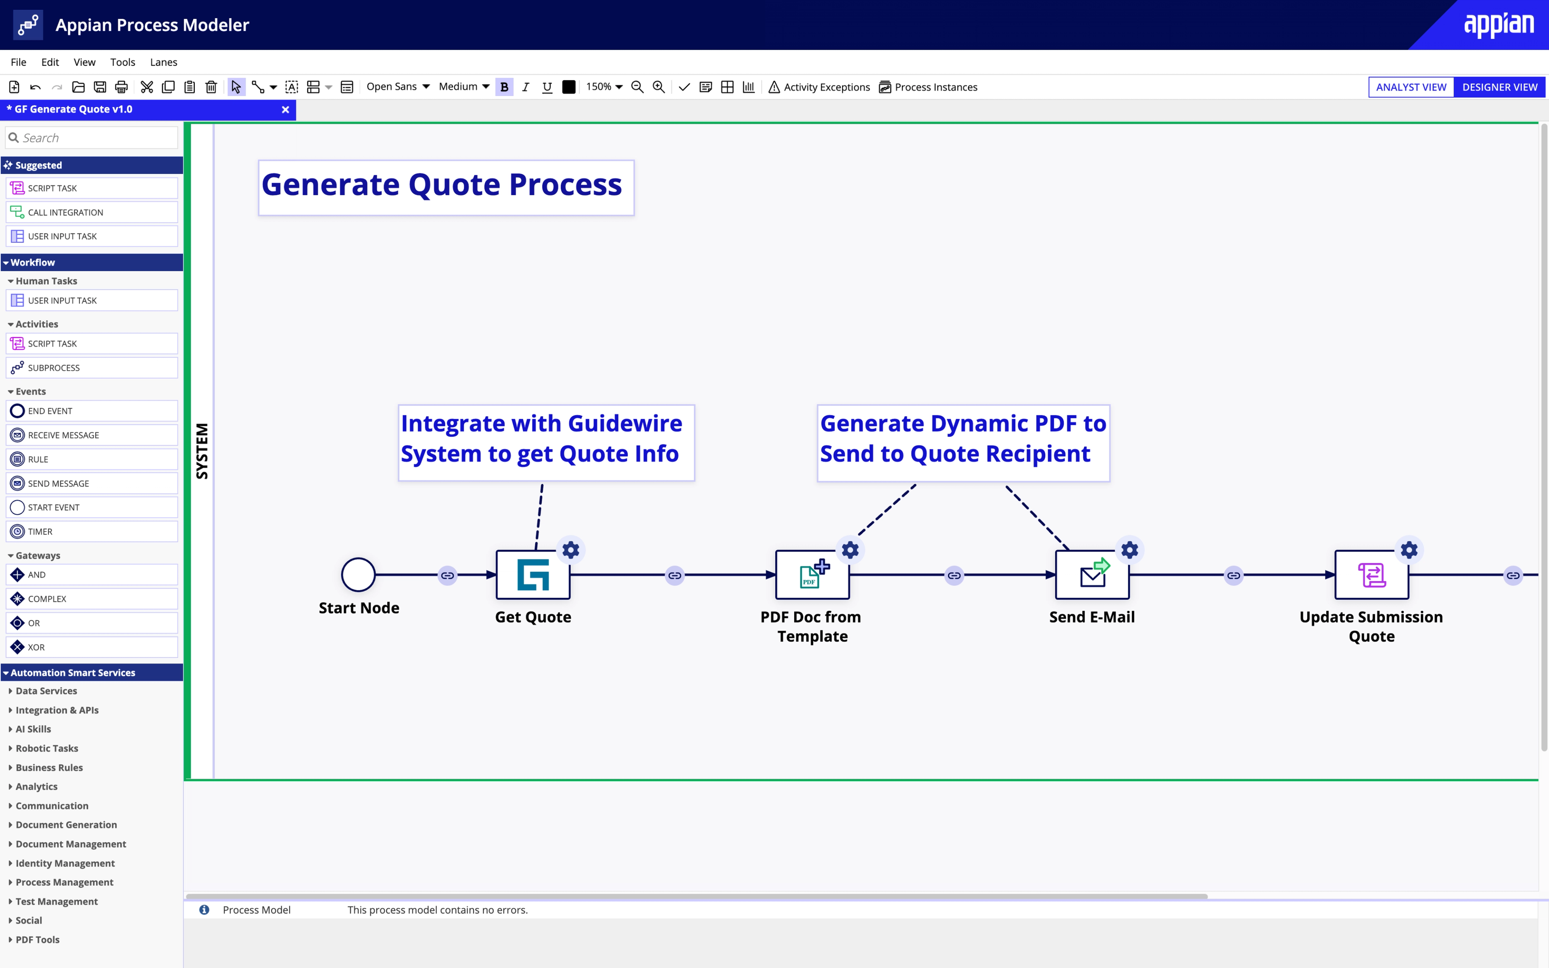Click the bar chart analytics icon

coord(749,87)
